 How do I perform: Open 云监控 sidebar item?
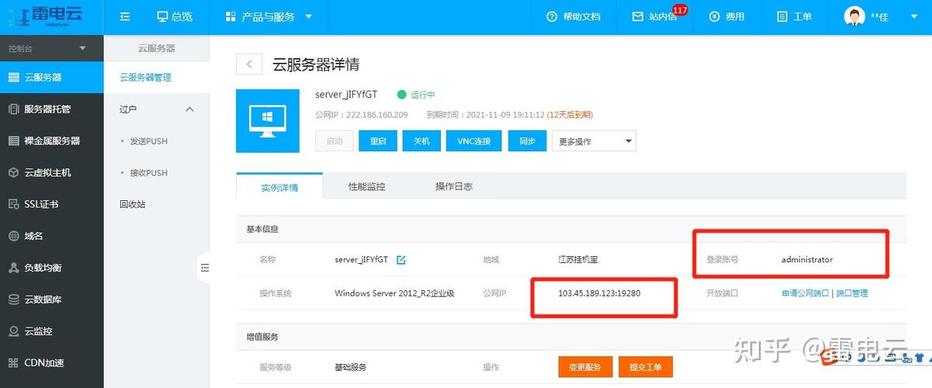(x=51, y=331)
